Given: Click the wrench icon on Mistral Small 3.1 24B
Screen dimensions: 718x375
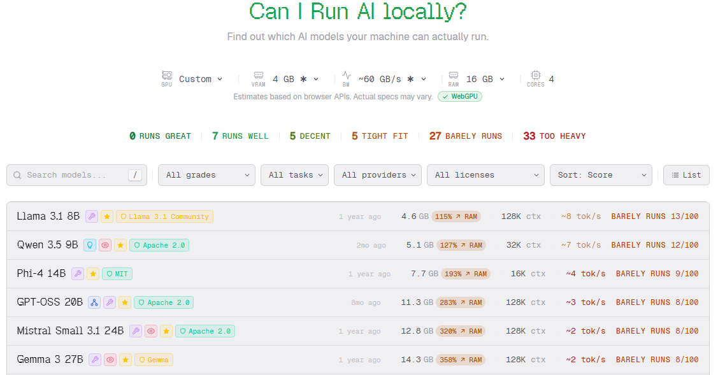Looking at the screenshot, I should pos(136,331).
